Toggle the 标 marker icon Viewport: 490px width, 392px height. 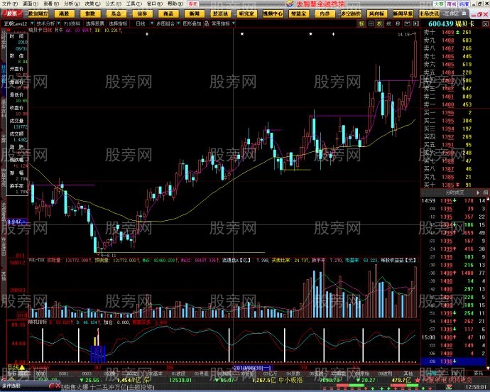point(361,23)
